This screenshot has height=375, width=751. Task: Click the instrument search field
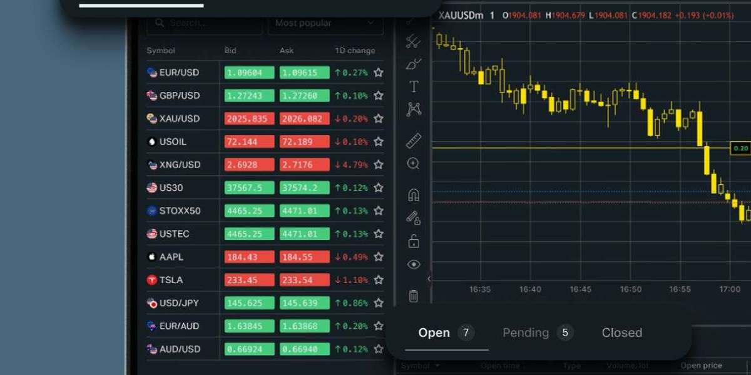(x=205, y=23)
